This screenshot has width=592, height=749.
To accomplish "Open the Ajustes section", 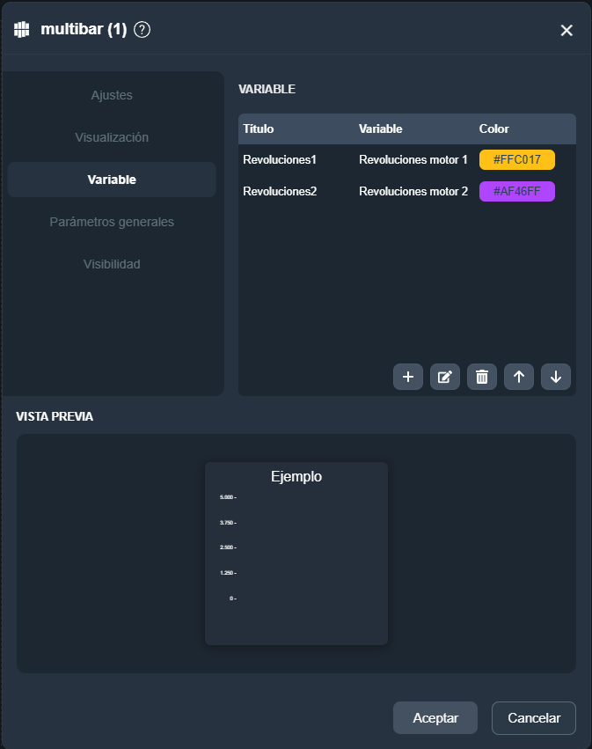I will [112, 95].
